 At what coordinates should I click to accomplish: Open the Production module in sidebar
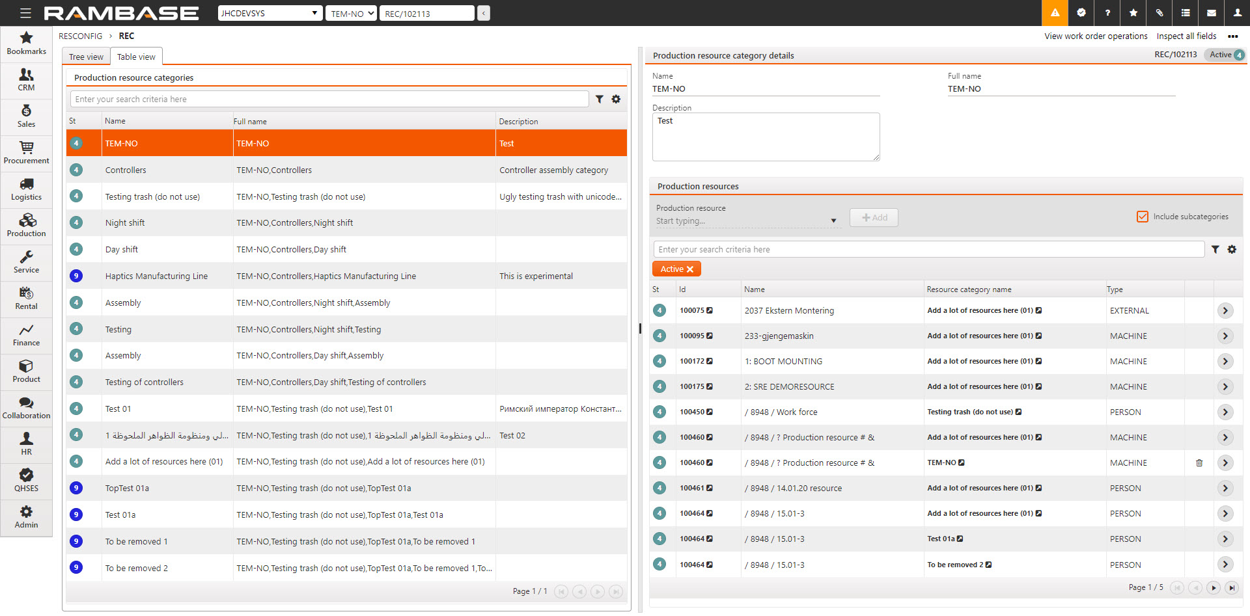click(x=26, y=224)
